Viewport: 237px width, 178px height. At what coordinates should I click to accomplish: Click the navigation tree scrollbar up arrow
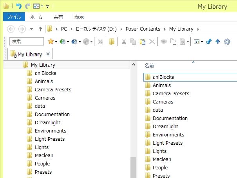(x=133, y=65)
